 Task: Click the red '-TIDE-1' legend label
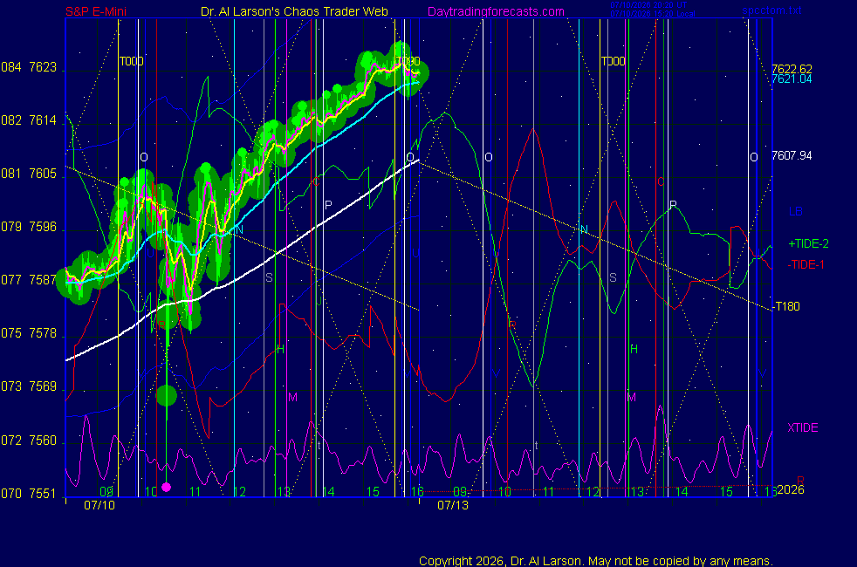[x=806, y=265]
